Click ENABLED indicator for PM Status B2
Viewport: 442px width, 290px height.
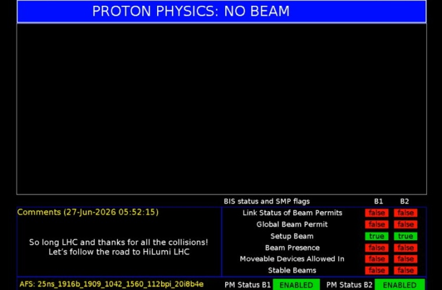(x=400, y=285)
